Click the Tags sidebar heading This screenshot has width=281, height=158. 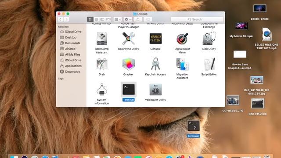pos(61,79)
